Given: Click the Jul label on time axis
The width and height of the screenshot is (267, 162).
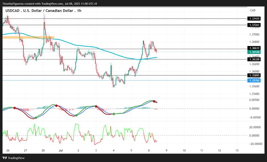Looking at the screenshot, I should pyautogui.click(x=61, y=150).
